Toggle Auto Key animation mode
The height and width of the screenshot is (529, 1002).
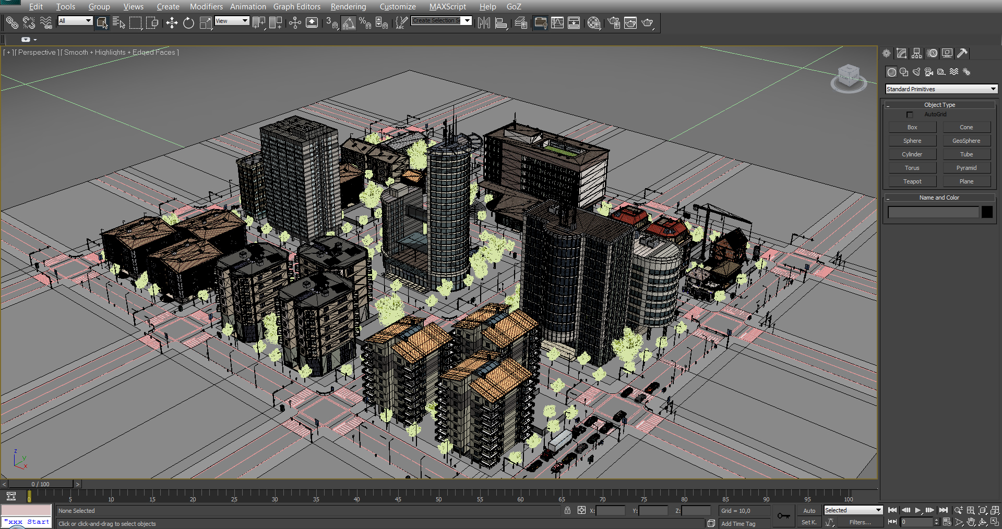pyautogui.click(x=808, y=511)
